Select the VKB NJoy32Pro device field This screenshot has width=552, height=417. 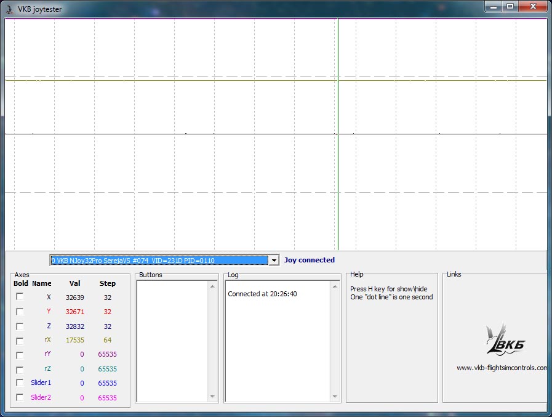point(159,261)
